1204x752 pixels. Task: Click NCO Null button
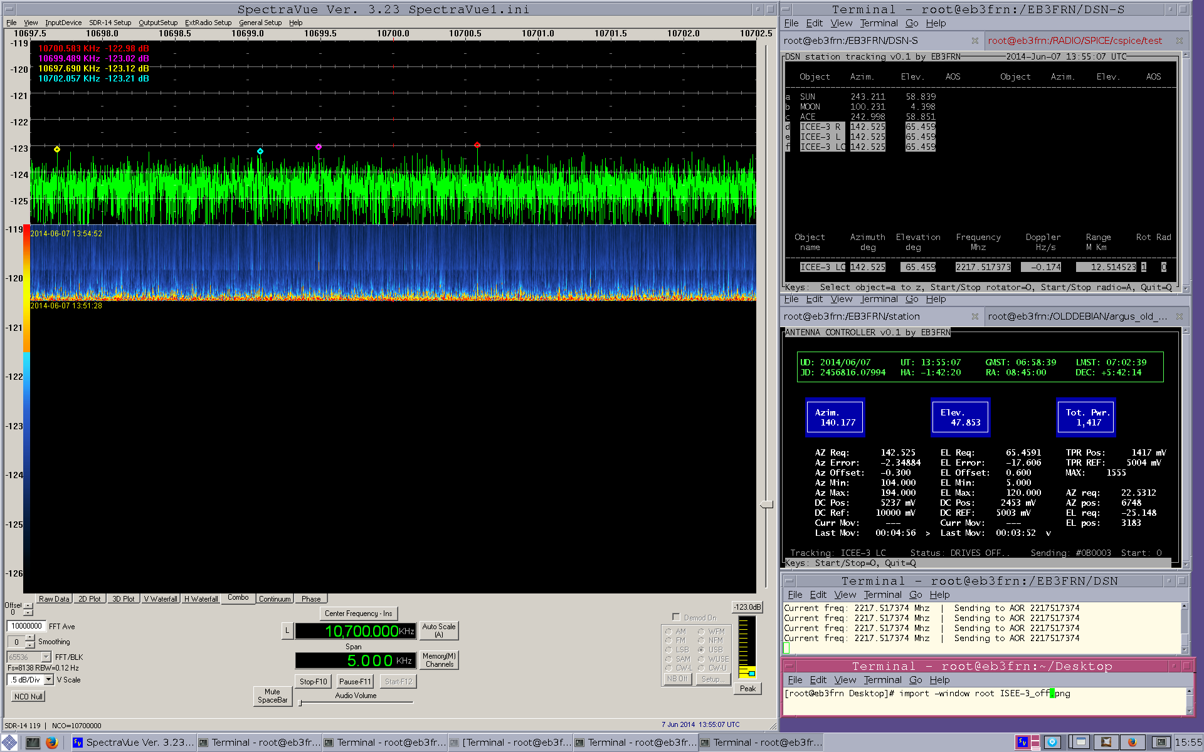(28, 696)
